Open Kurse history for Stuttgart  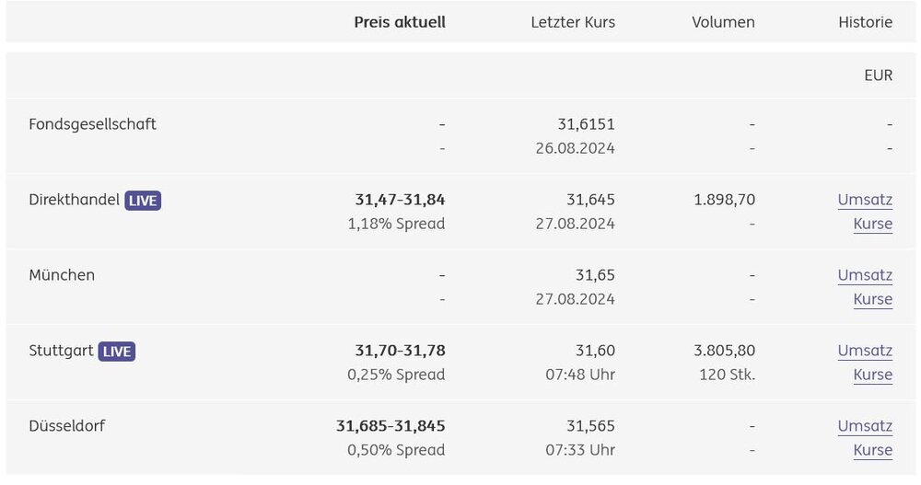pos(872,375)
